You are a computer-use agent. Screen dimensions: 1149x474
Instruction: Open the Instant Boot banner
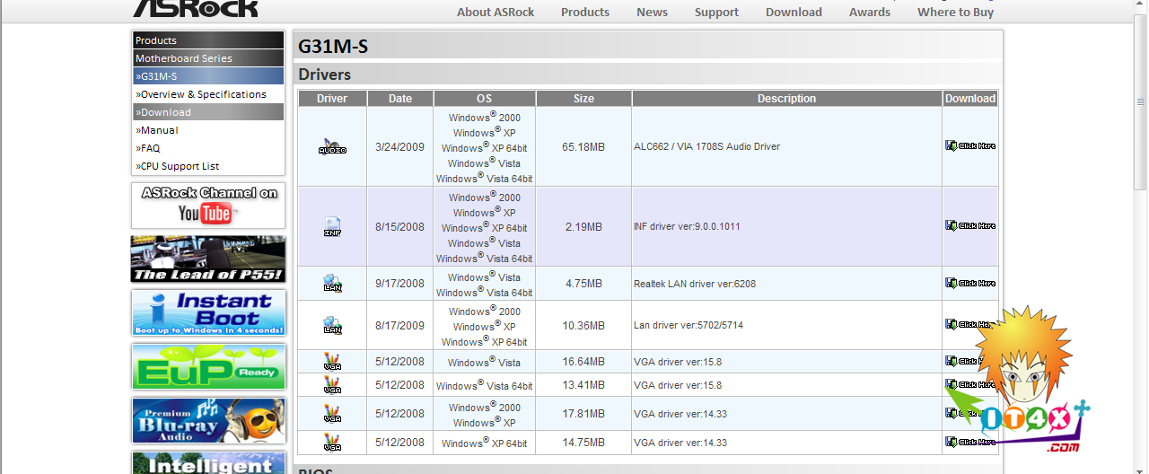tap(208, 313)
